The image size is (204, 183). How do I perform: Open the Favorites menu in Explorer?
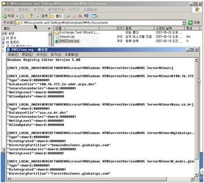56,9
